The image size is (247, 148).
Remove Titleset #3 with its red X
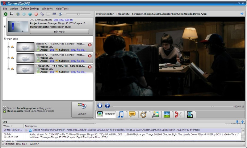90,67
